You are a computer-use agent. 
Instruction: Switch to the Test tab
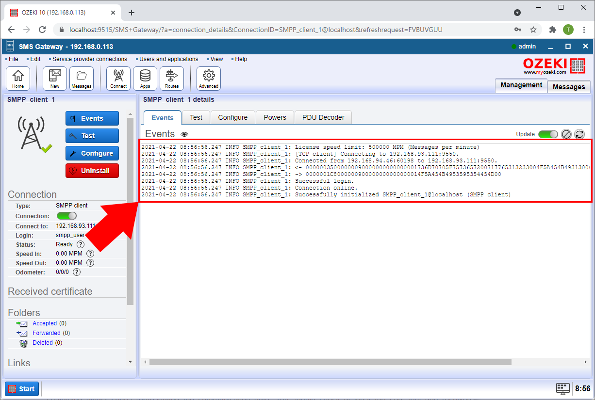coord(196,117)
